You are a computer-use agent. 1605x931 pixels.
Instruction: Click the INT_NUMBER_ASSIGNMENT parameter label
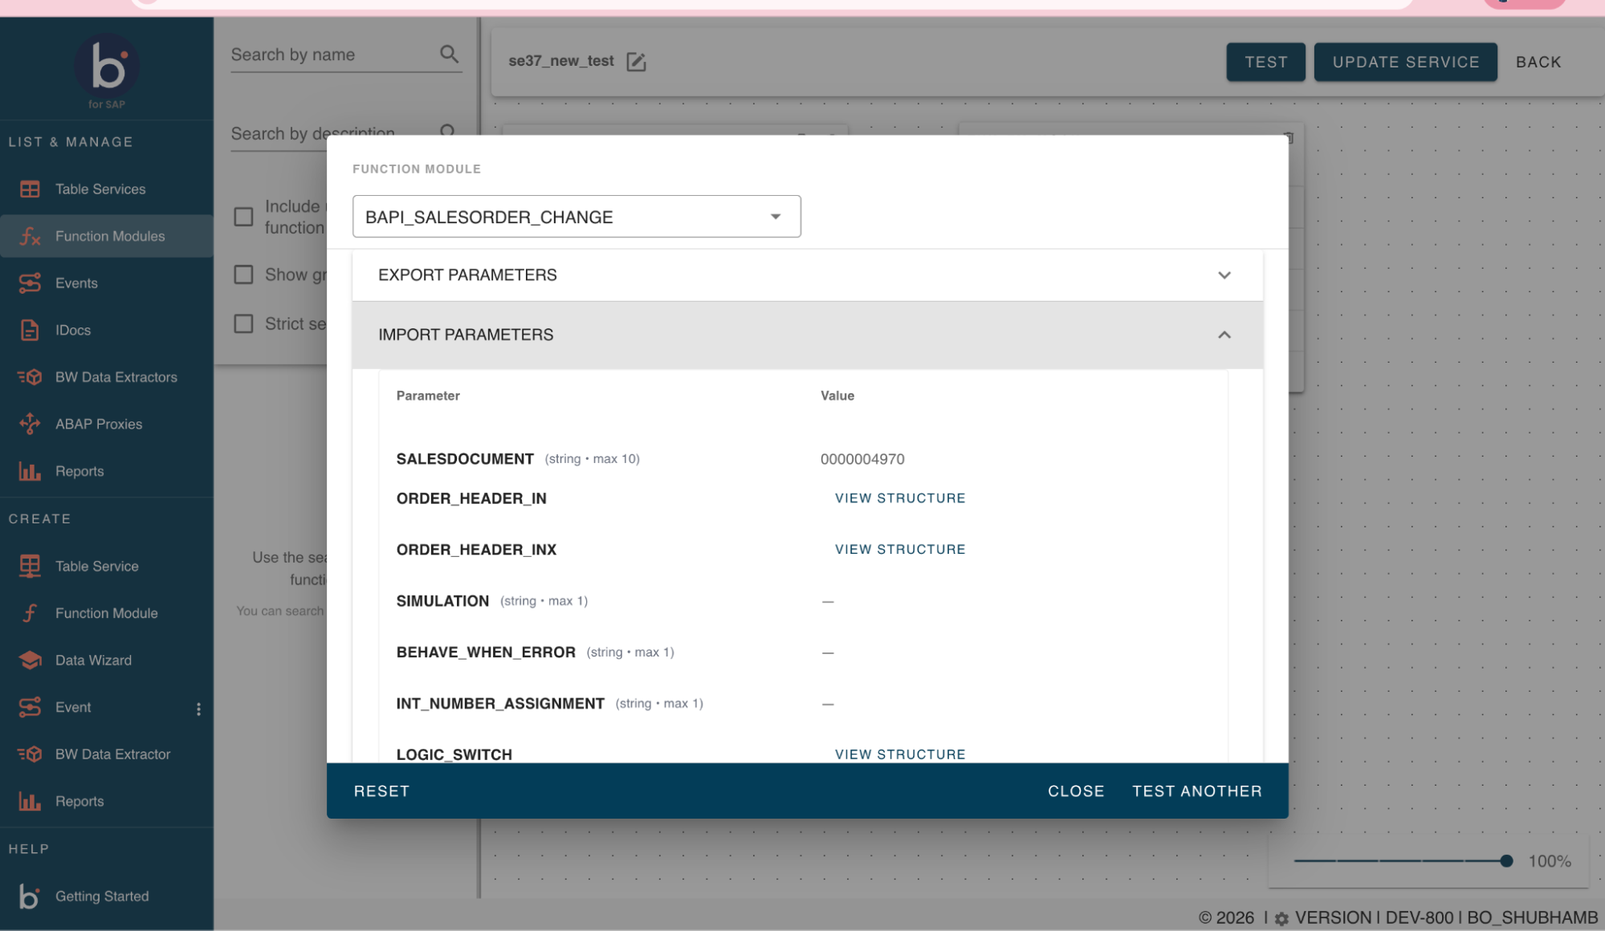tap(500, 704)
